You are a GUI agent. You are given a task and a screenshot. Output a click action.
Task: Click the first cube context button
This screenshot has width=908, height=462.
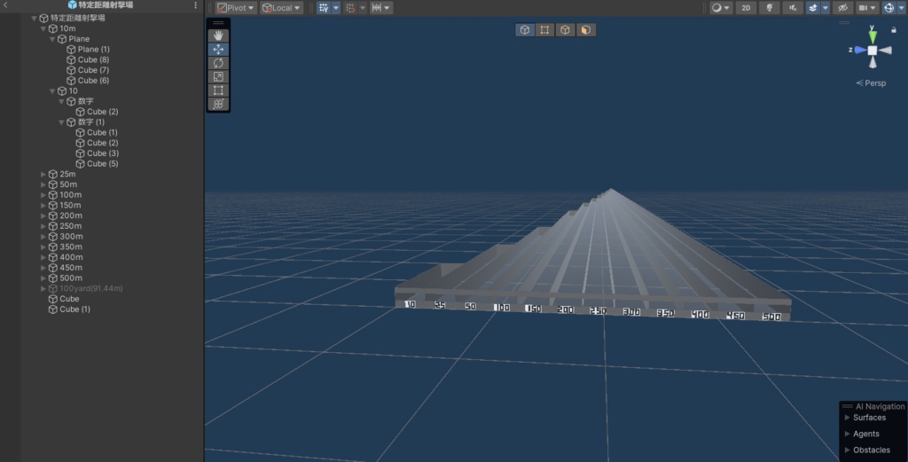(x=525, y=30)
